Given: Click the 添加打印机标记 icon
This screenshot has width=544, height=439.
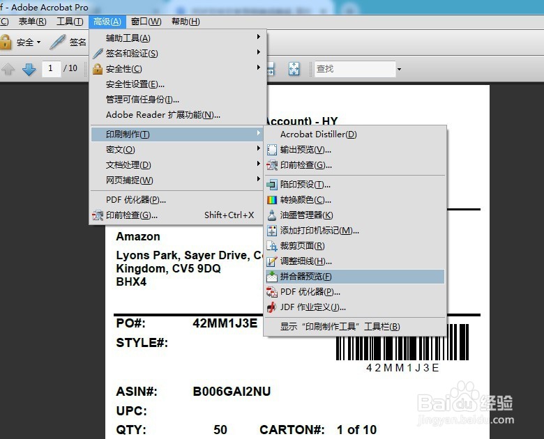Looking at the screenshot, I should (272, 231).
